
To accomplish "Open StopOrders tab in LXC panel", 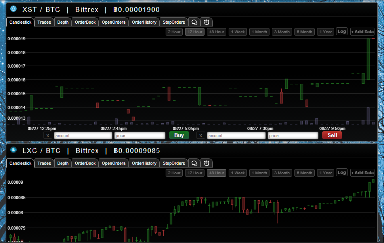I will tap(174, 164).
